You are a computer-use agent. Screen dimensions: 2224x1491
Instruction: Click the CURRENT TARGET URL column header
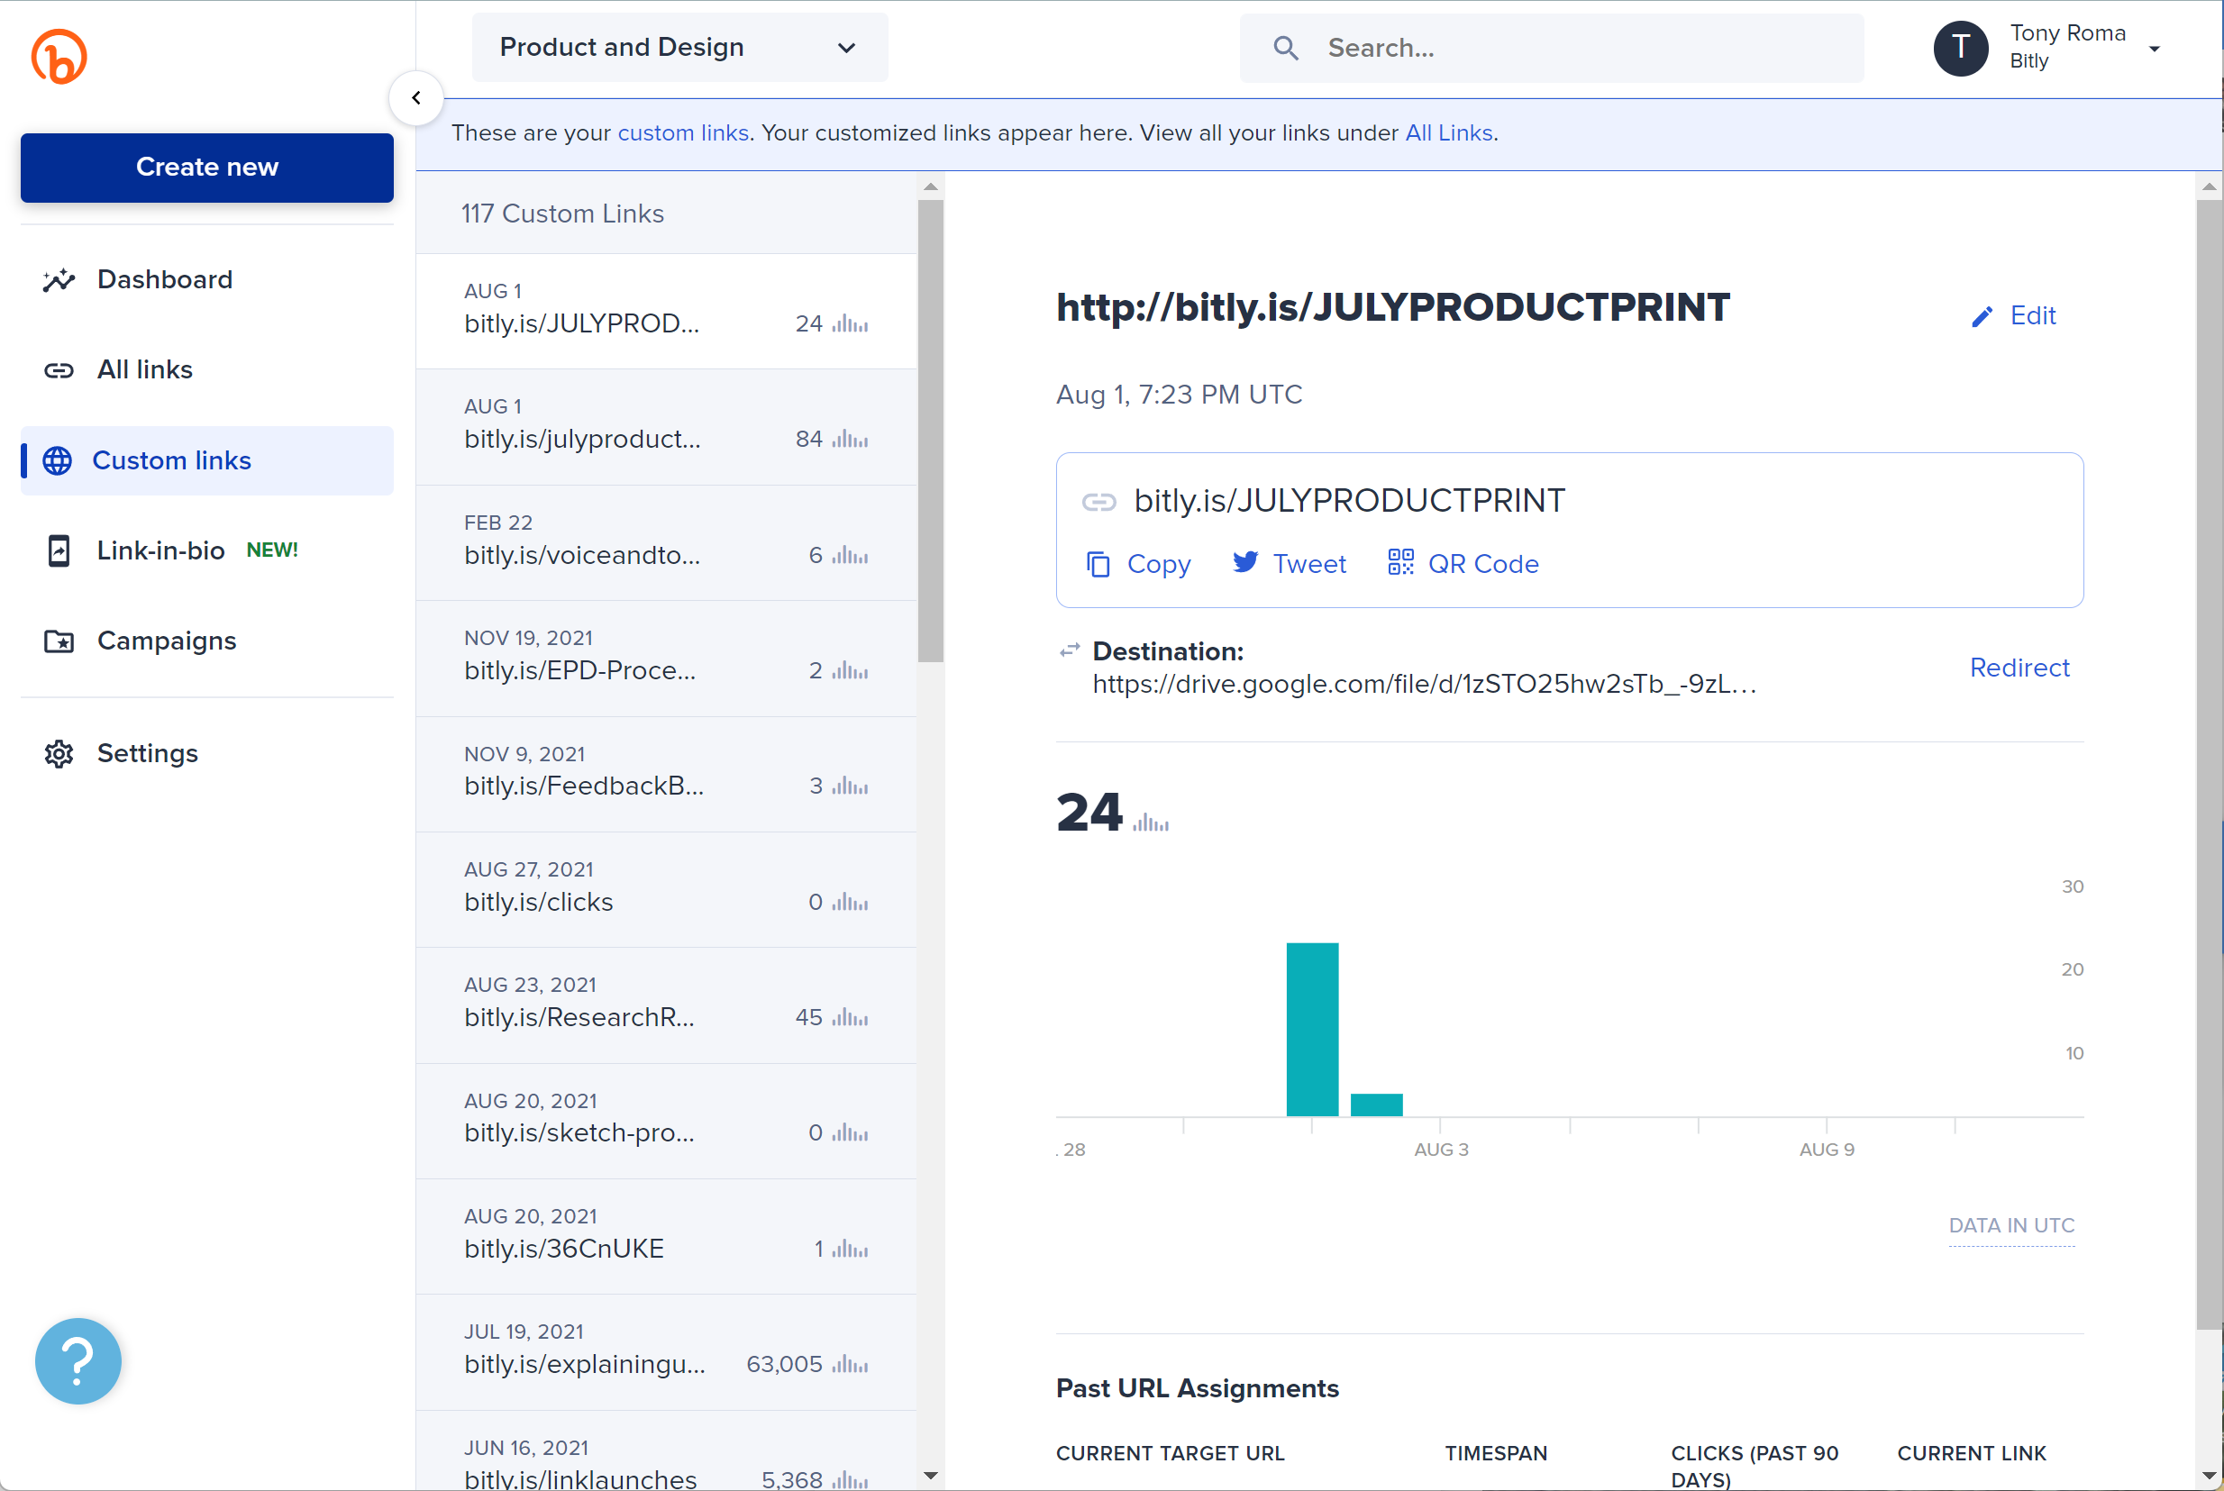[1170, 1453]
